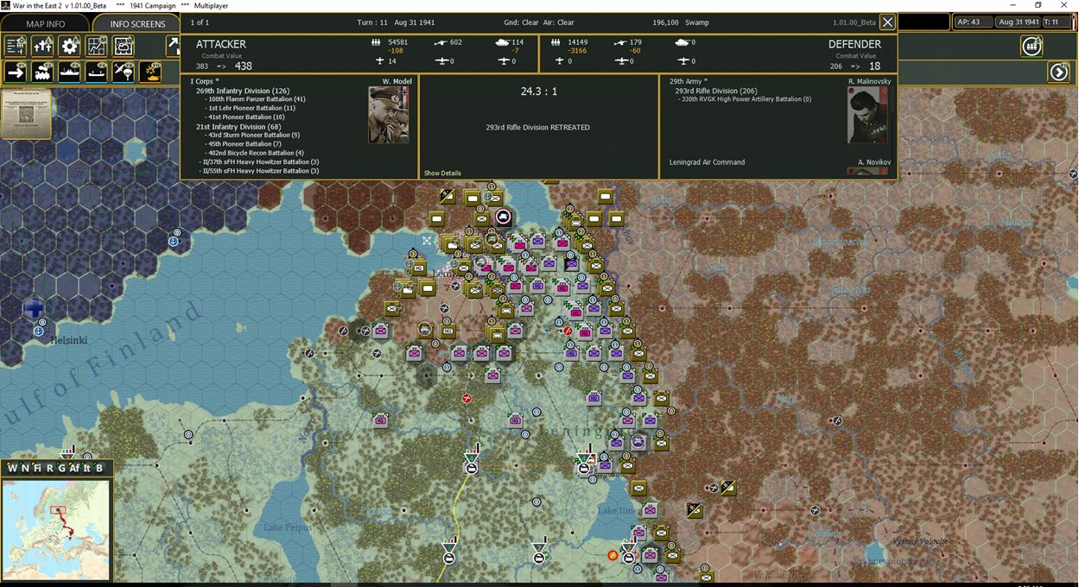1079x587 pixels.
Task: Select 45th Pioneer Battalion entry
Action: click(x=244, y=144)
